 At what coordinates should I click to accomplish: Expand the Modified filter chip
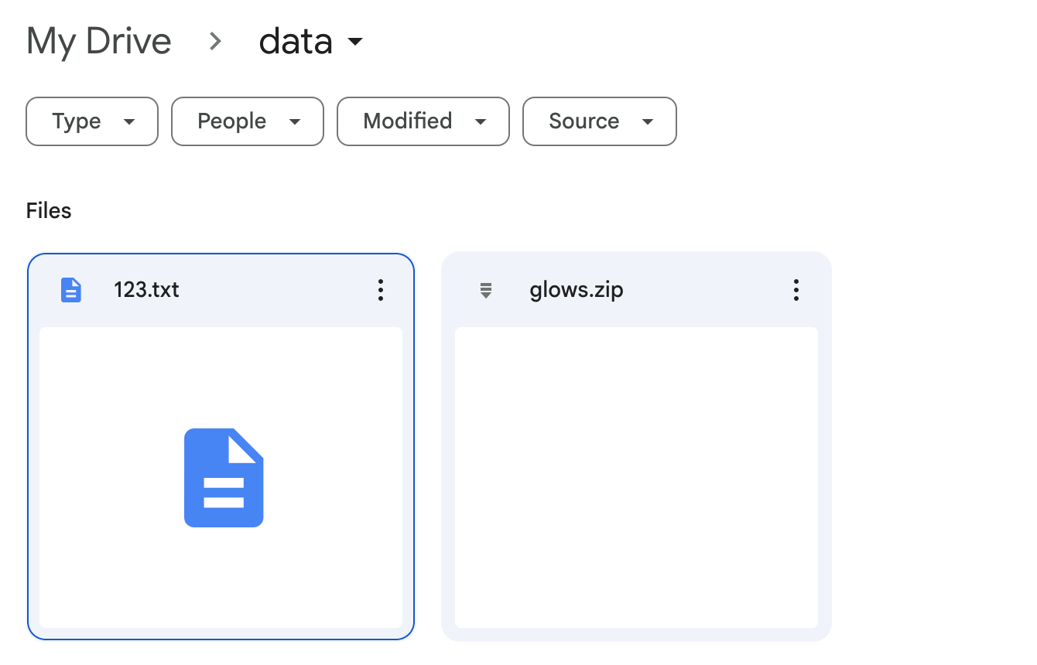423,121
